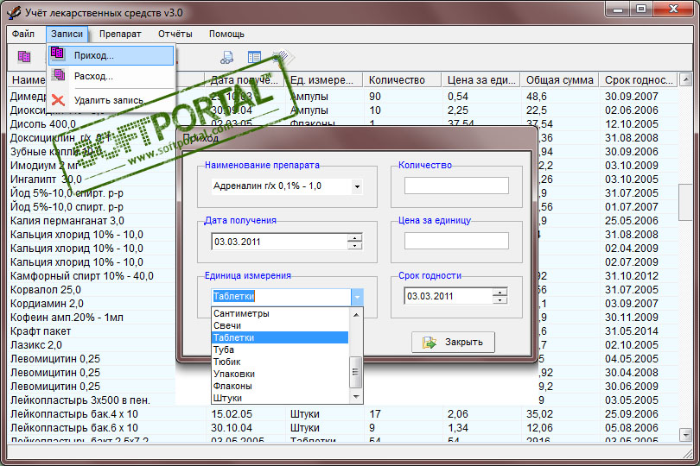Screen dimensions: 700x466
Task: Click the blue list view toolbar icon
Action: 254,57
